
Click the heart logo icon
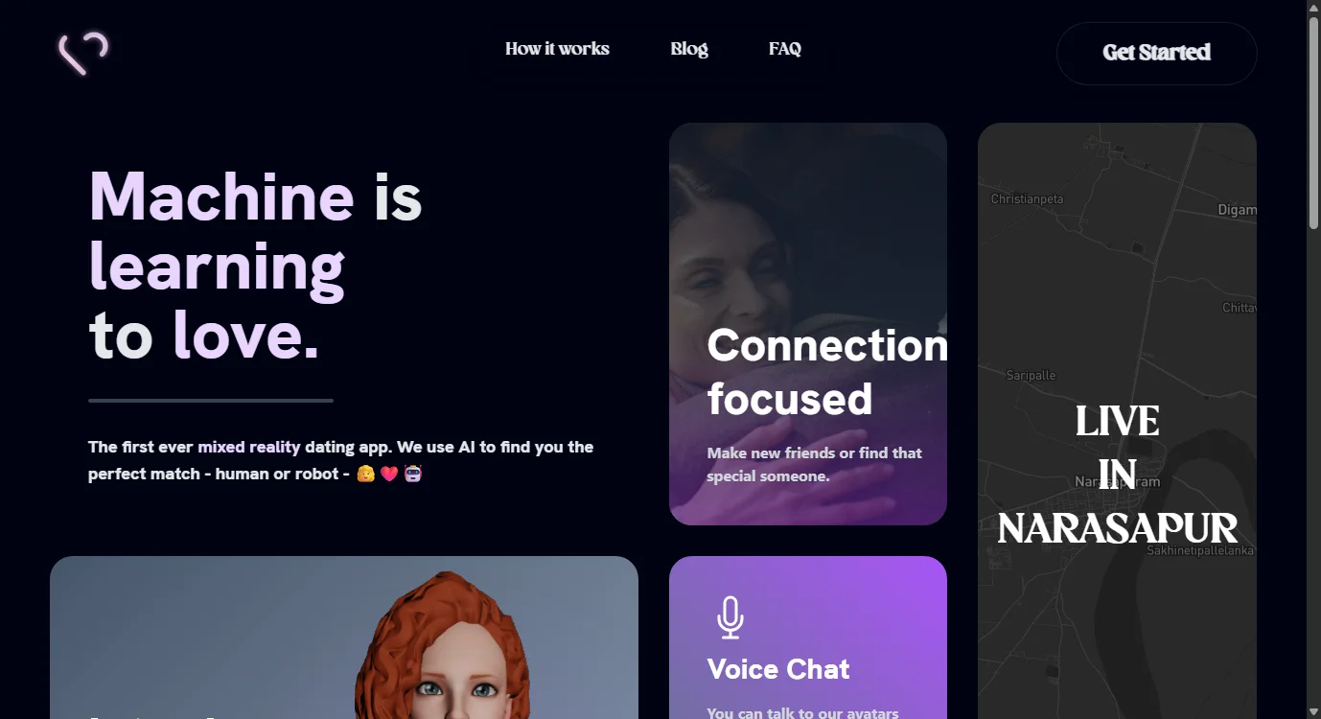pyautogui.click(x=83, y=53)
